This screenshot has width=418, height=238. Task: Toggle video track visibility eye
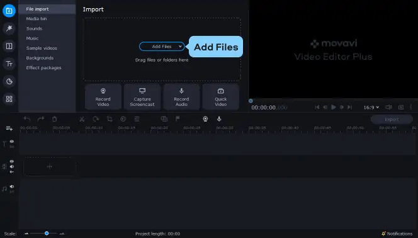12,162
